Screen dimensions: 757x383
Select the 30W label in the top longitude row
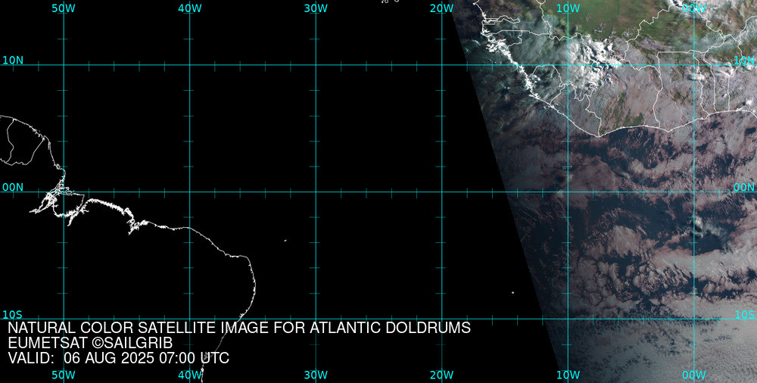[x=316, y=8]
